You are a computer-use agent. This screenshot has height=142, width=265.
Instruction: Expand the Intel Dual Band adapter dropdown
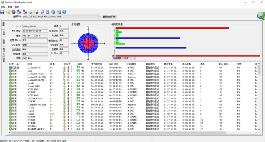99,17
